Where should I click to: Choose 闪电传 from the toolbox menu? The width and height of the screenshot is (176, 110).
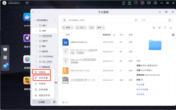tap(43, 84)
